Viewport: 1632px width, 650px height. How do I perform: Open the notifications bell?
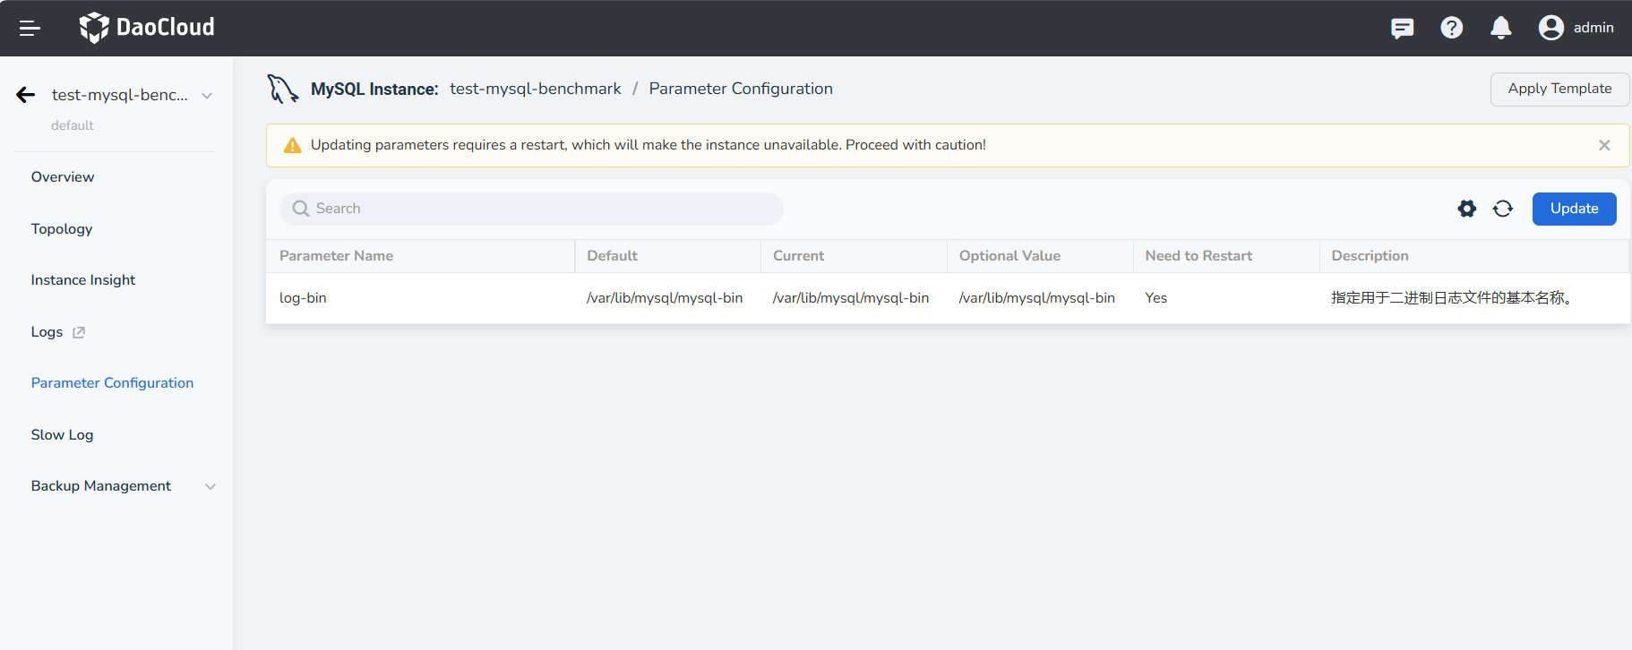1501,28
